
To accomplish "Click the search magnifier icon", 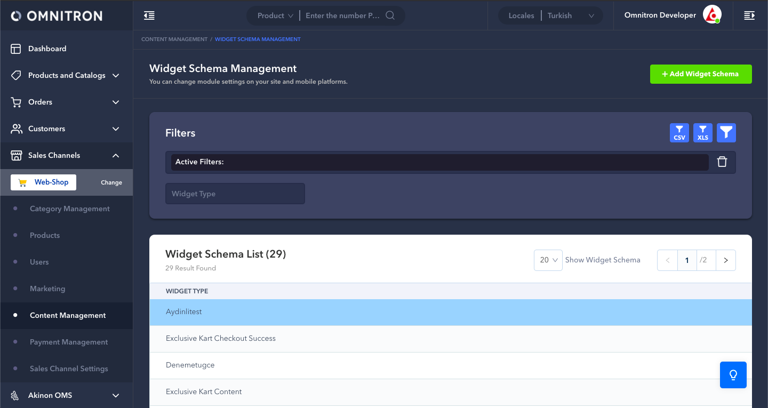I will click(x=390, y=15).
